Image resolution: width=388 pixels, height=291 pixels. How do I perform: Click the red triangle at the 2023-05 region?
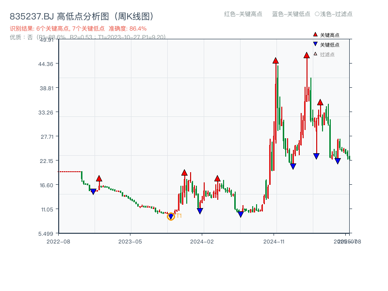tap(99, 179)
